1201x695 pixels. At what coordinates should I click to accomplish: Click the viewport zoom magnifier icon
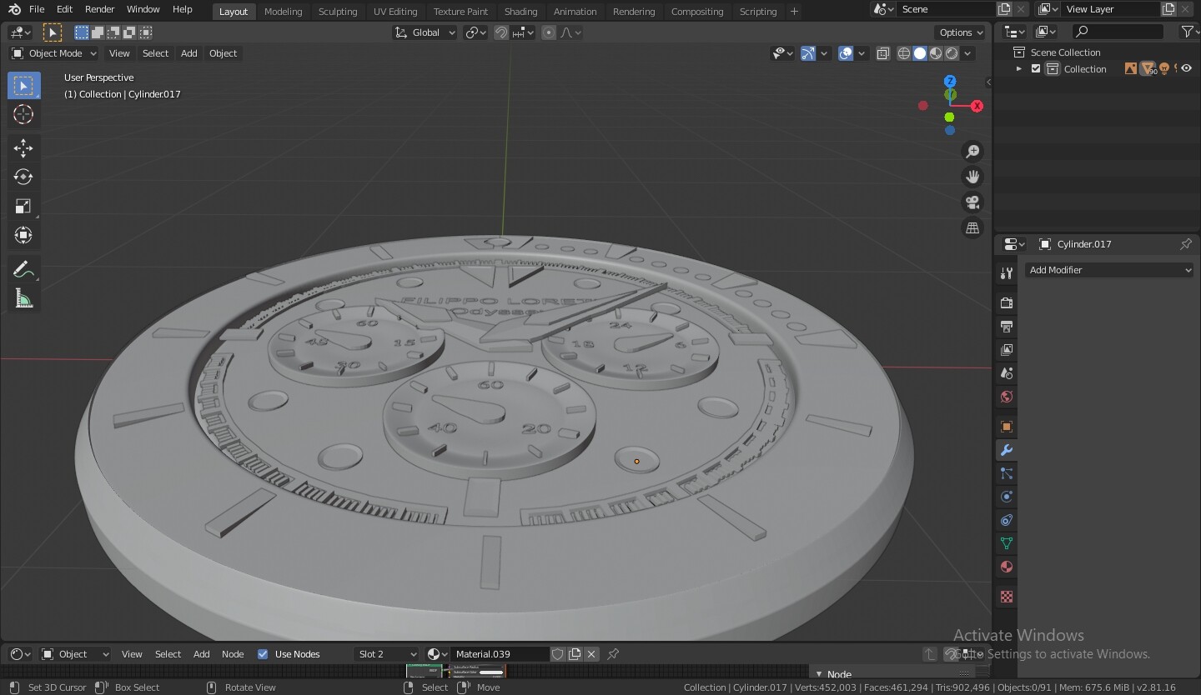(972, 151)
